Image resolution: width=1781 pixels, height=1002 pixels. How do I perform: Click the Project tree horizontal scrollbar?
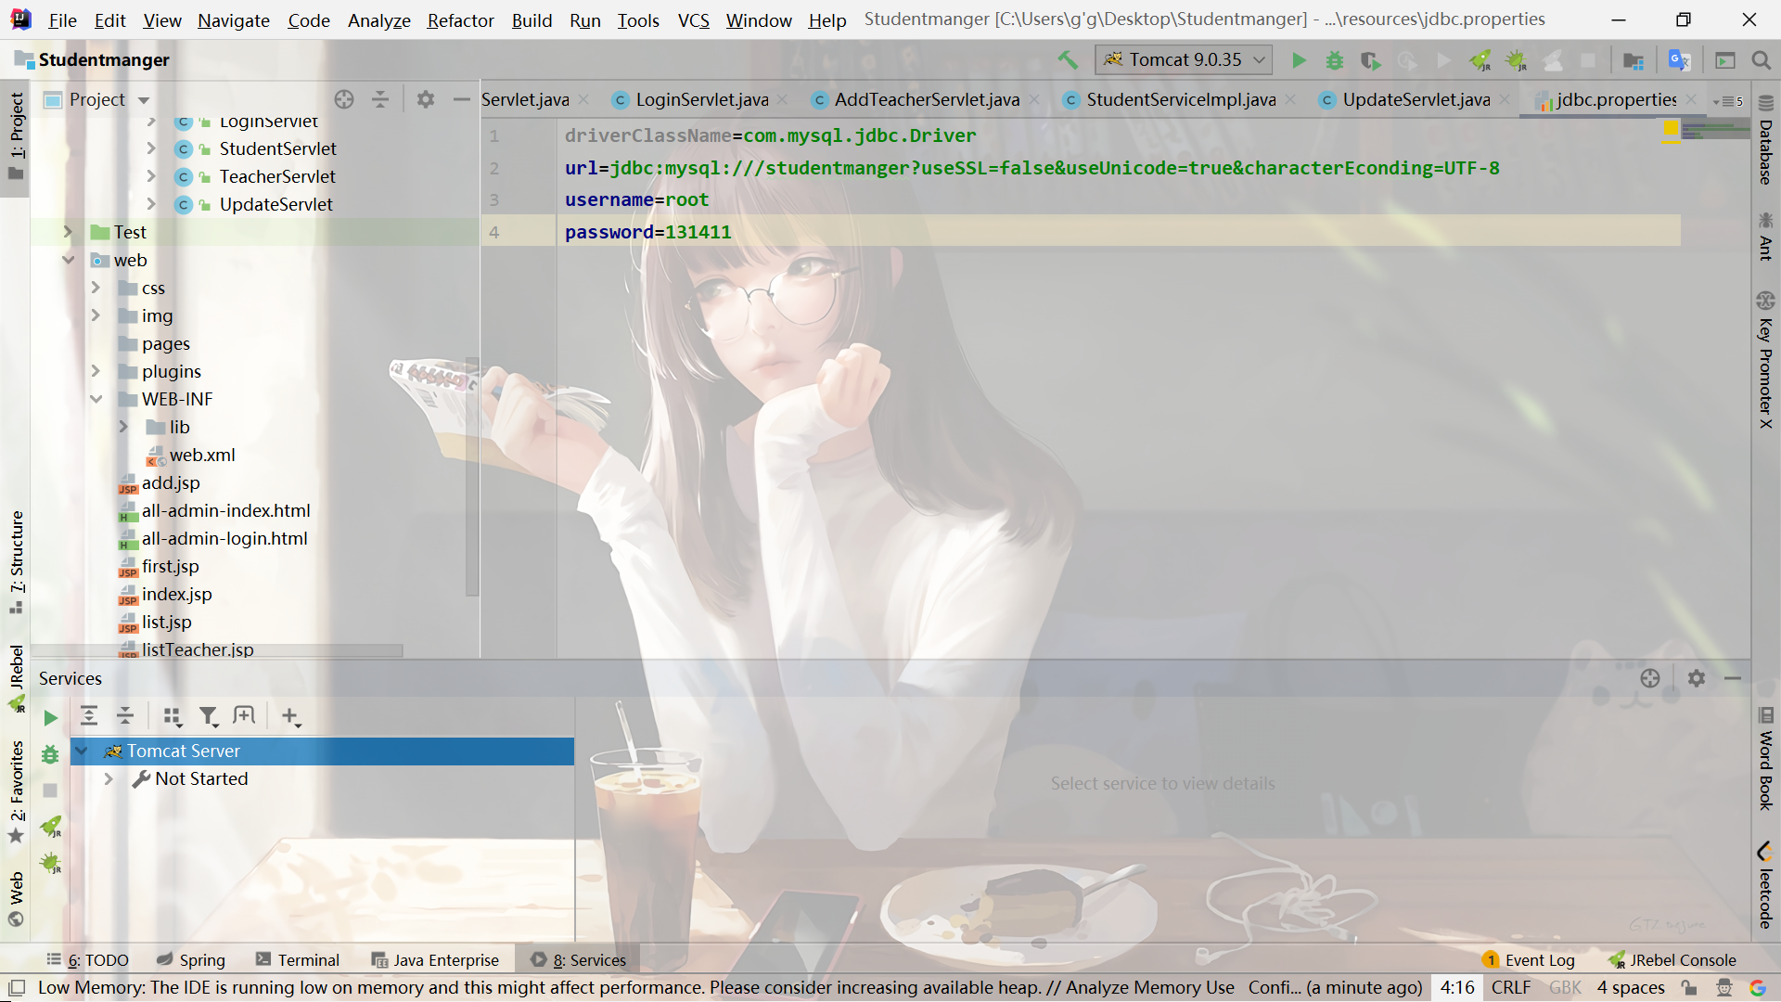[218, 651]
